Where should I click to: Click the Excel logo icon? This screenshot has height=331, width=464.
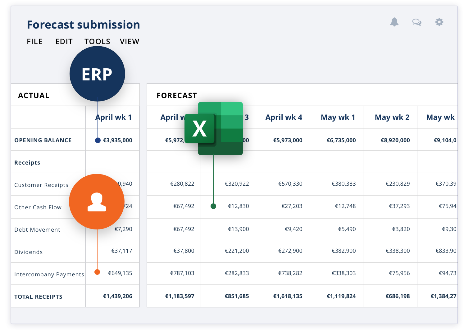(214, 128)
